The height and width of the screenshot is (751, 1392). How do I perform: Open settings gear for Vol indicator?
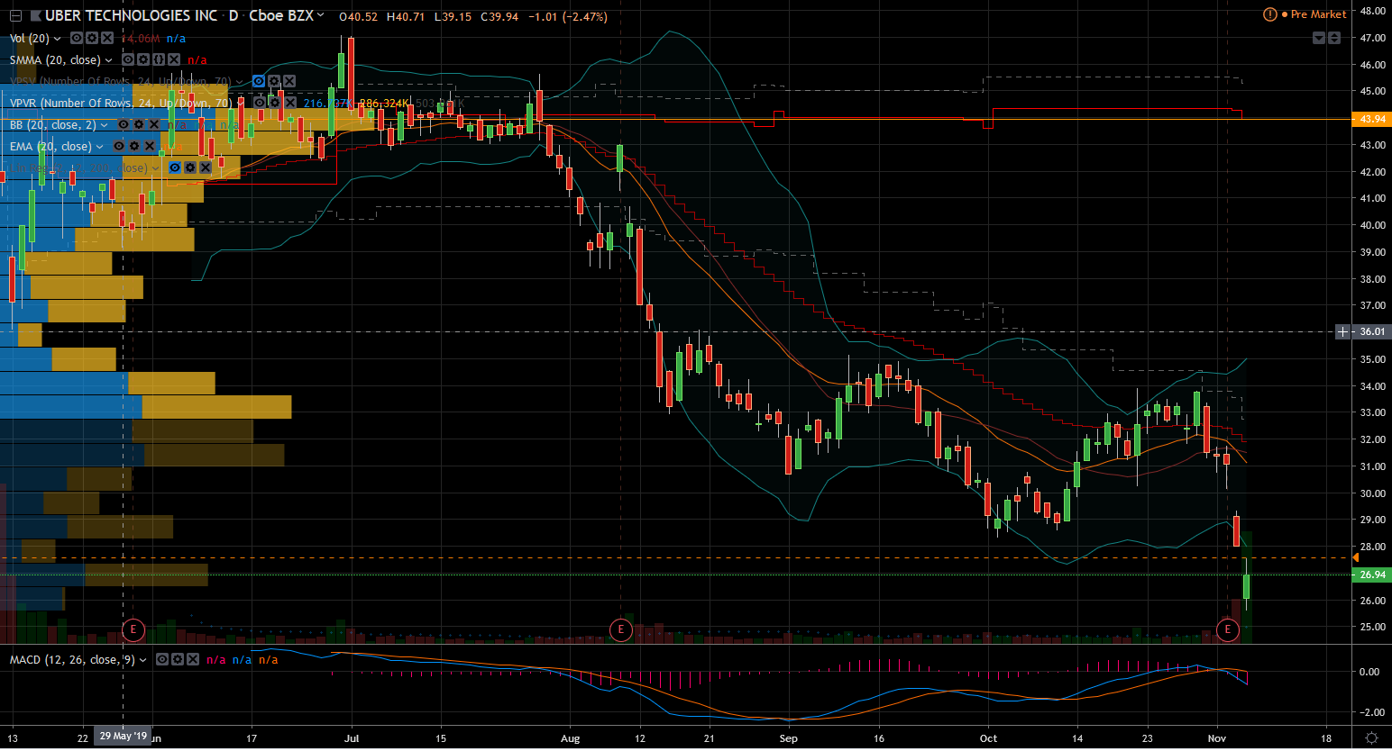click(92, 38)
